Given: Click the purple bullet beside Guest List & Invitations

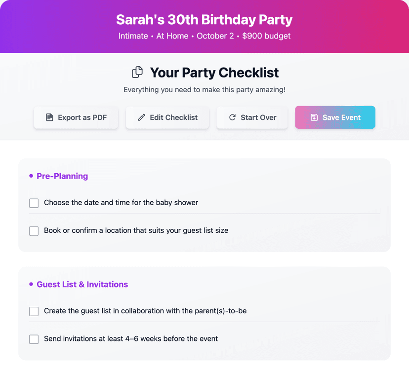Looking at the screenshot, I should [x=31, y=285].
